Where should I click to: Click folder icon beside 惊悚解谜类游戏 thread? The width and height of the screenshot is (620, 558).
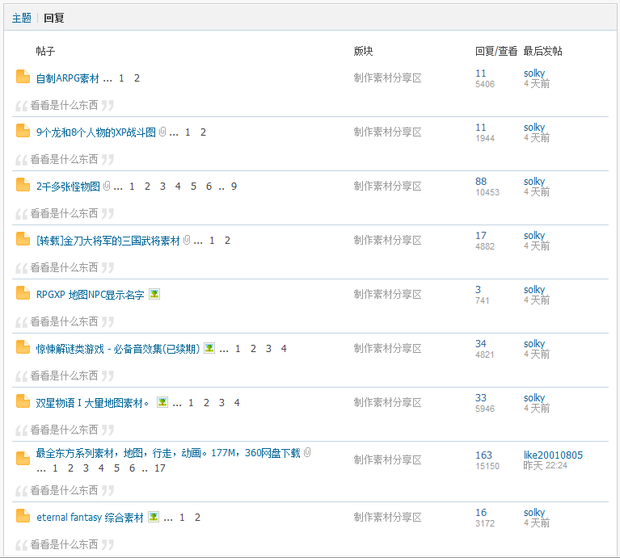pyautogui.click(x=23, y=347)
